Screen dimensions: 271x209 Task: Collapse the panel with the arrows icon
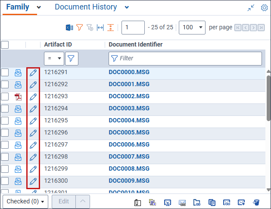point(251,8)
